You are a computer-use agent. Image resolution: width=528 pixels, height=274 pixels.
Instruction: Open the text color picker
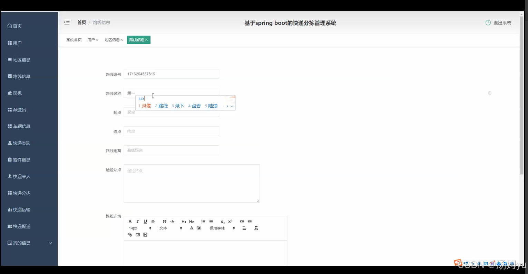[192, 228]
